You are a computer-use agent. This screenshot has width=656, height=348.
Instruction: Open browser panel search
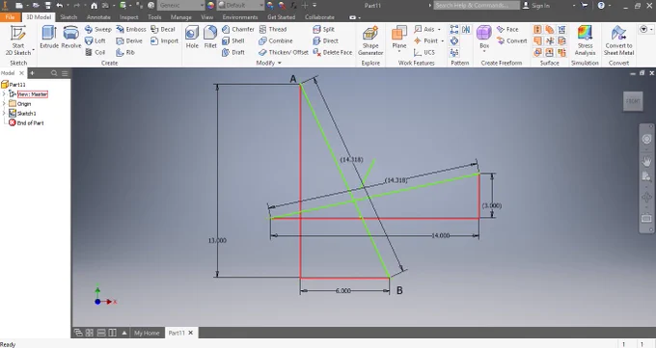54,73
